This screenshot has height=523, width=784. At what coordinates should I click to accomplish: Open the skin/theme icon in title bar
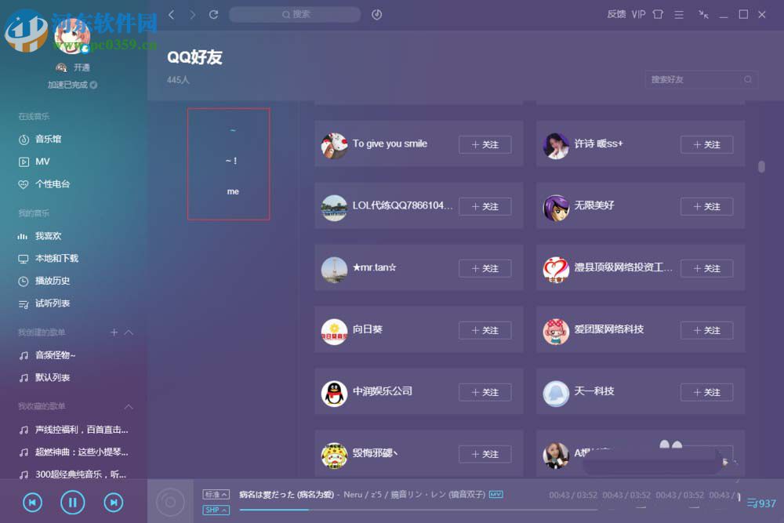point(657,14)
